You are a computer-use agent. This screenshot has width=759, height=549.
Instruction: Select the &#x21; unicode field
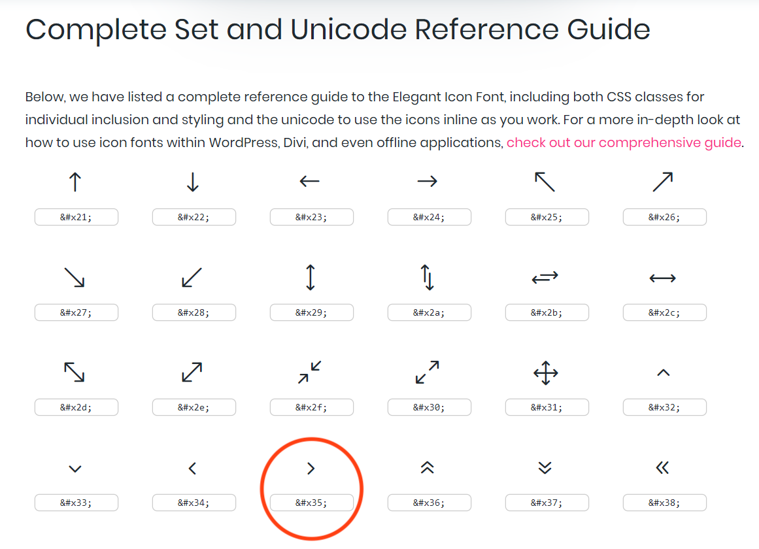point(76,217)
